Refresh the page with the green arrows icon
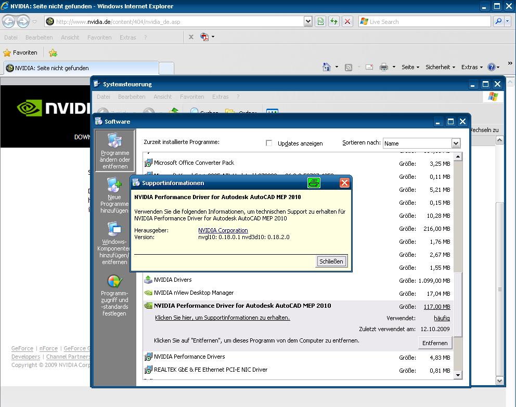Viewport: 516px width, 407px height. (x=334, y=22)
